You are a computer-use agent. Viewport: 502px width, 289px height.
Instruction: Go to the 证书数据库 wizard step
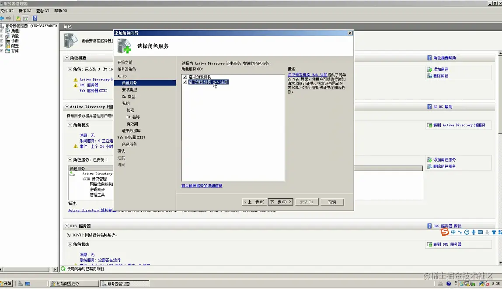tap(131, 130)
